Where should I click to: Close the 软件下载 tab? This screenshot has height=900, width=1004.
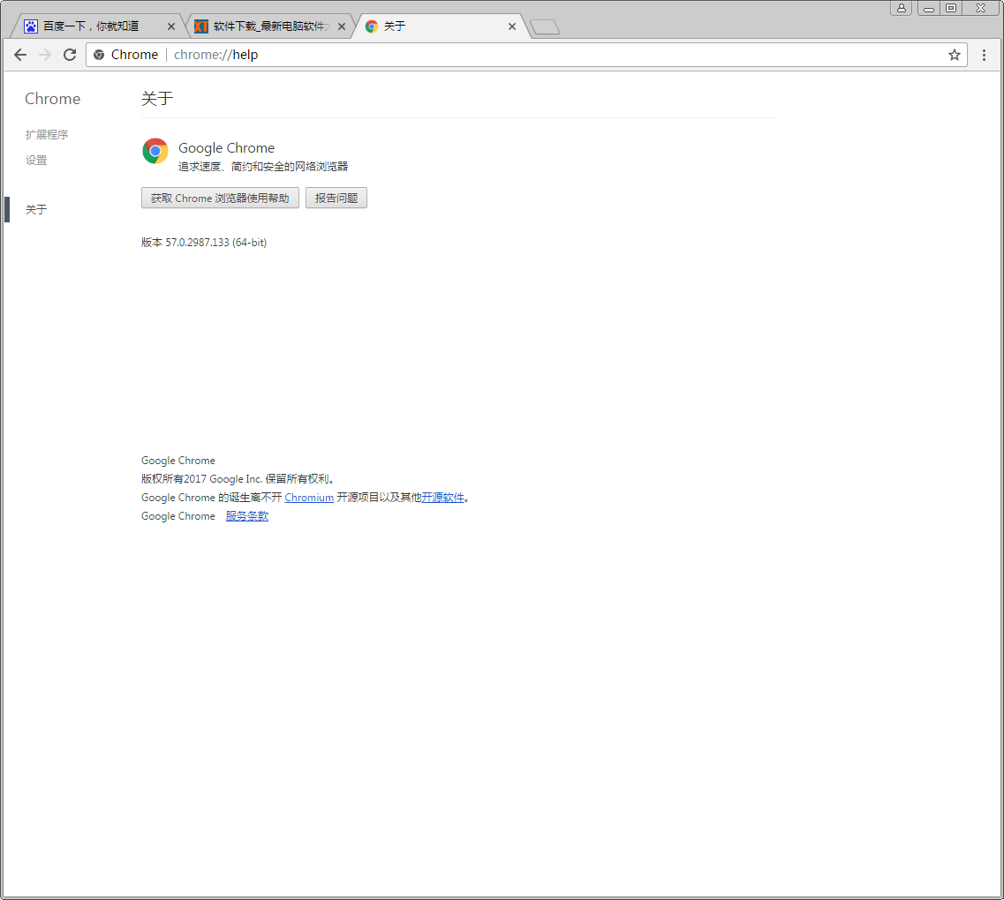pos(341,26)
